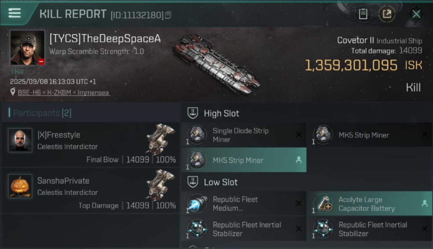Viewport: 433px width, 249px height.
Task: Click the SanshaPrivate participant name
Action: coord(63,181)
